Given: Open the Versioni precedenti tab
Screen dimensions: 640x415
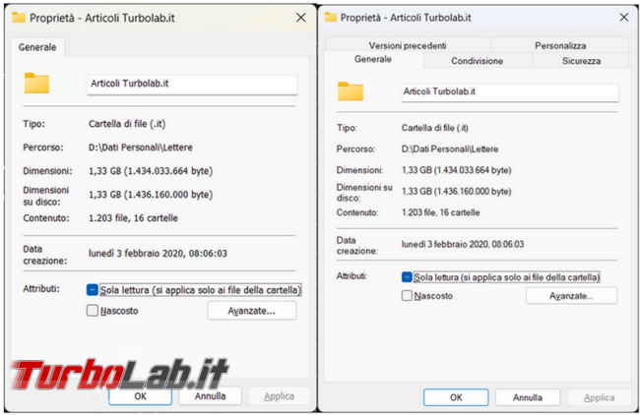Looking at the screenshot, I should 408,45.
